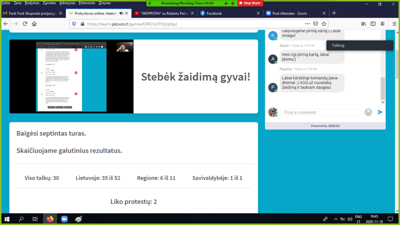Send the chat comment with arrow icon

click(x=380, y=112)
